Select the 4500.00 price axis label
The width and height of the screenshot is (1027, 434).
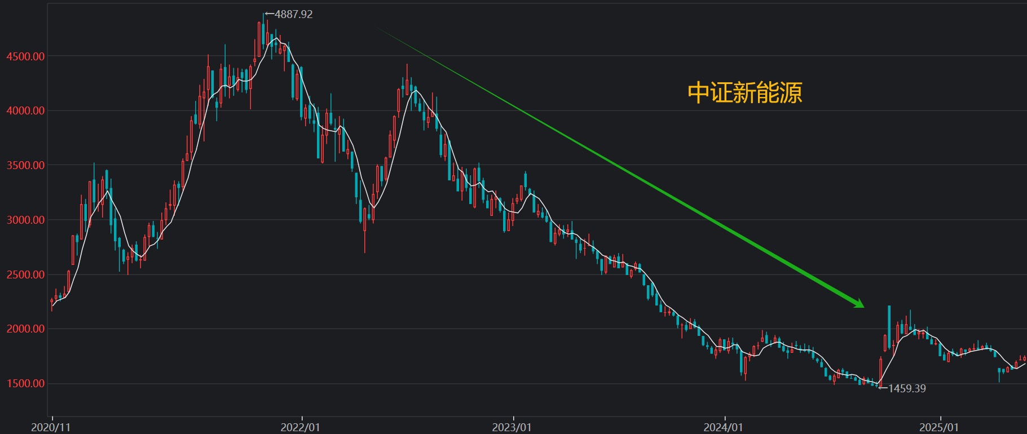coord(26,56)
